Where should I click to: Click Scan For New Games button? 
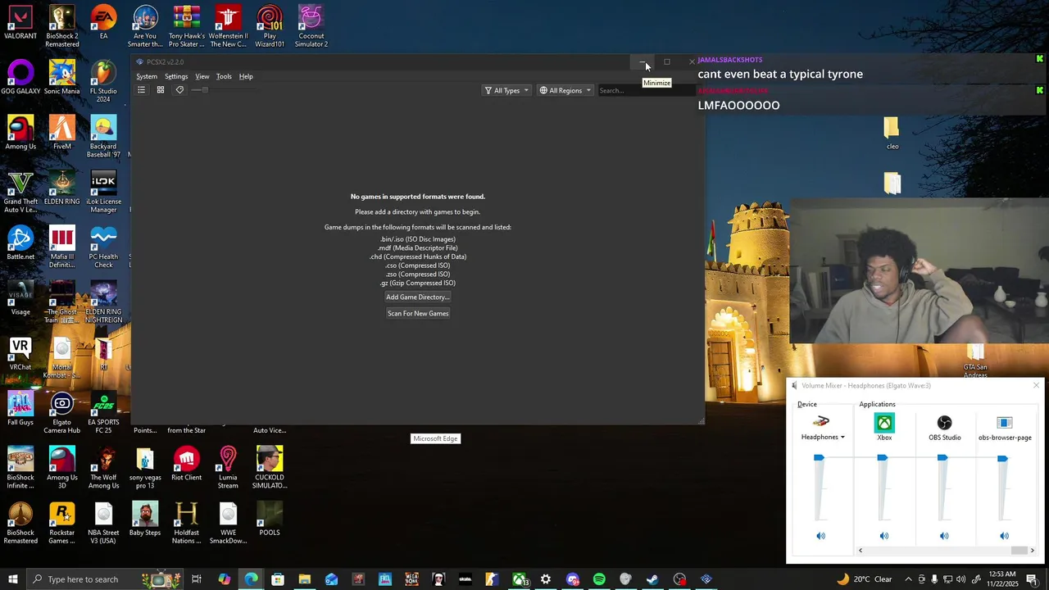[x=418, y=313]
